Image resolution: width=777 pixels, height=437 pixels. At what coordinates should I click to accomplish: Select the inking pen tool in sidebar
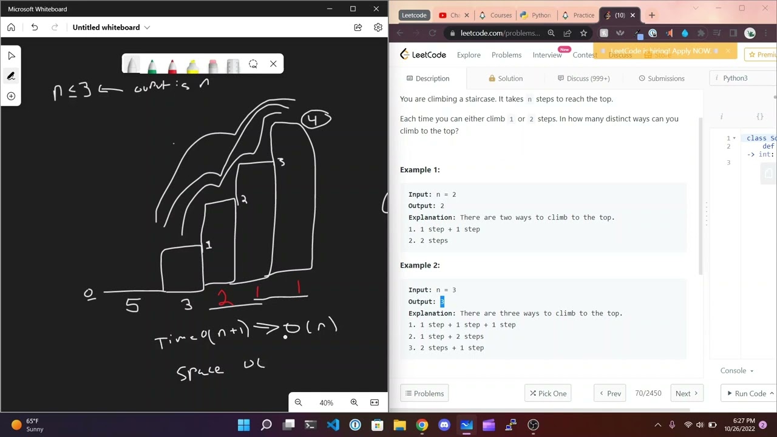(11, 76)
